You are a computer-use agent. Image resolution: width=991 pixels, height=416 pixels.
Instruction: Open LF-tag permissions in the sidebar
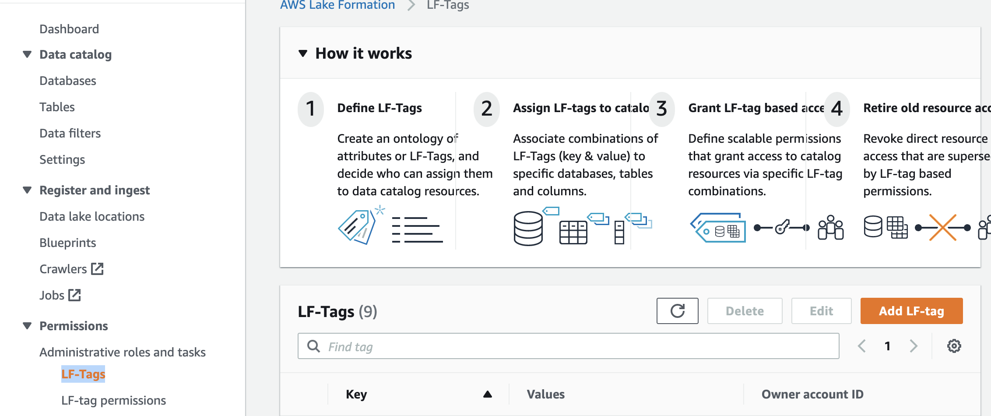[113, 400]
